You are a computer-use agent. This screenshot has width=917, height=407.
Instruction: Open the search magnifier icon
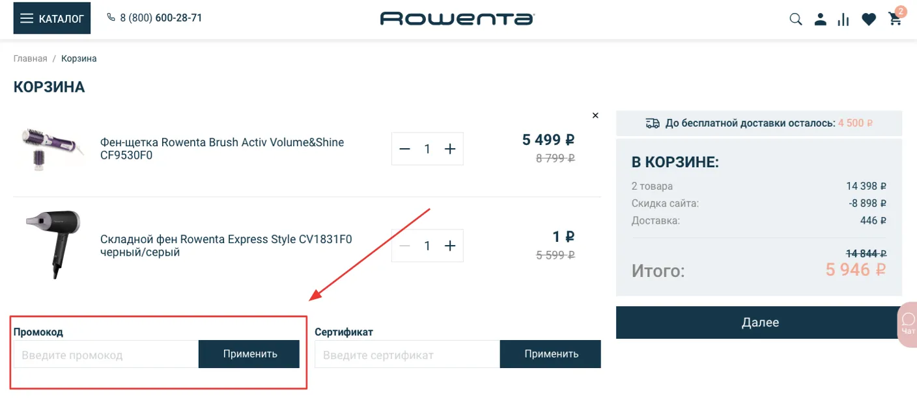pyautogui.click(x=795, y=20)
